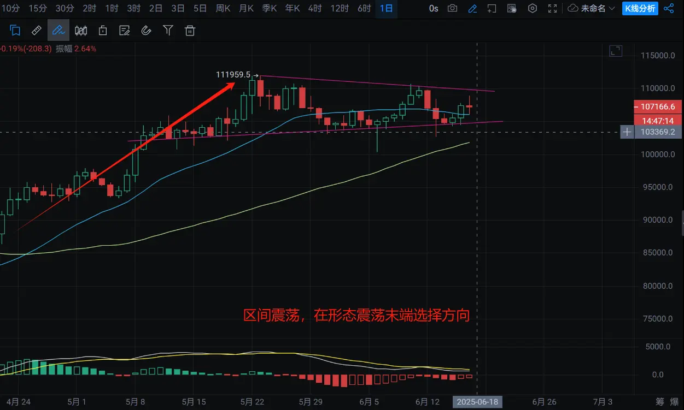Image resolution: width=684 pixels, height=410 pixels.
Task: Select the 3日 interval
Action: tap(178, 8)
